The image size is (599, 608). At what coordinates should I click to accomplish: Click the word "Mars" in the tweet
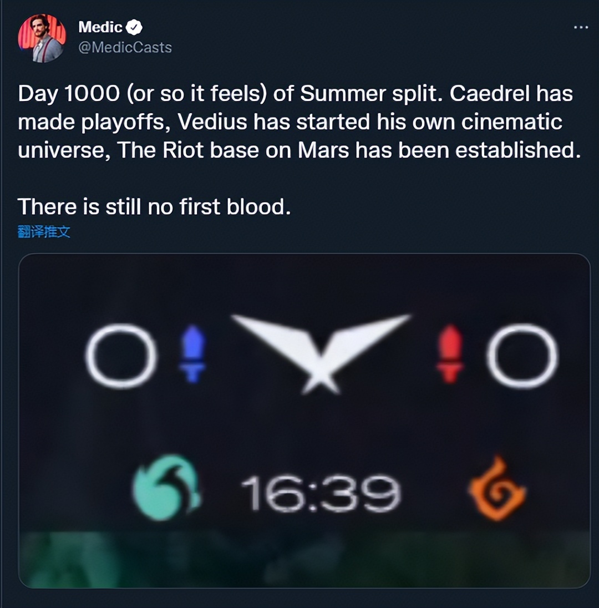[x=324, y=150]
